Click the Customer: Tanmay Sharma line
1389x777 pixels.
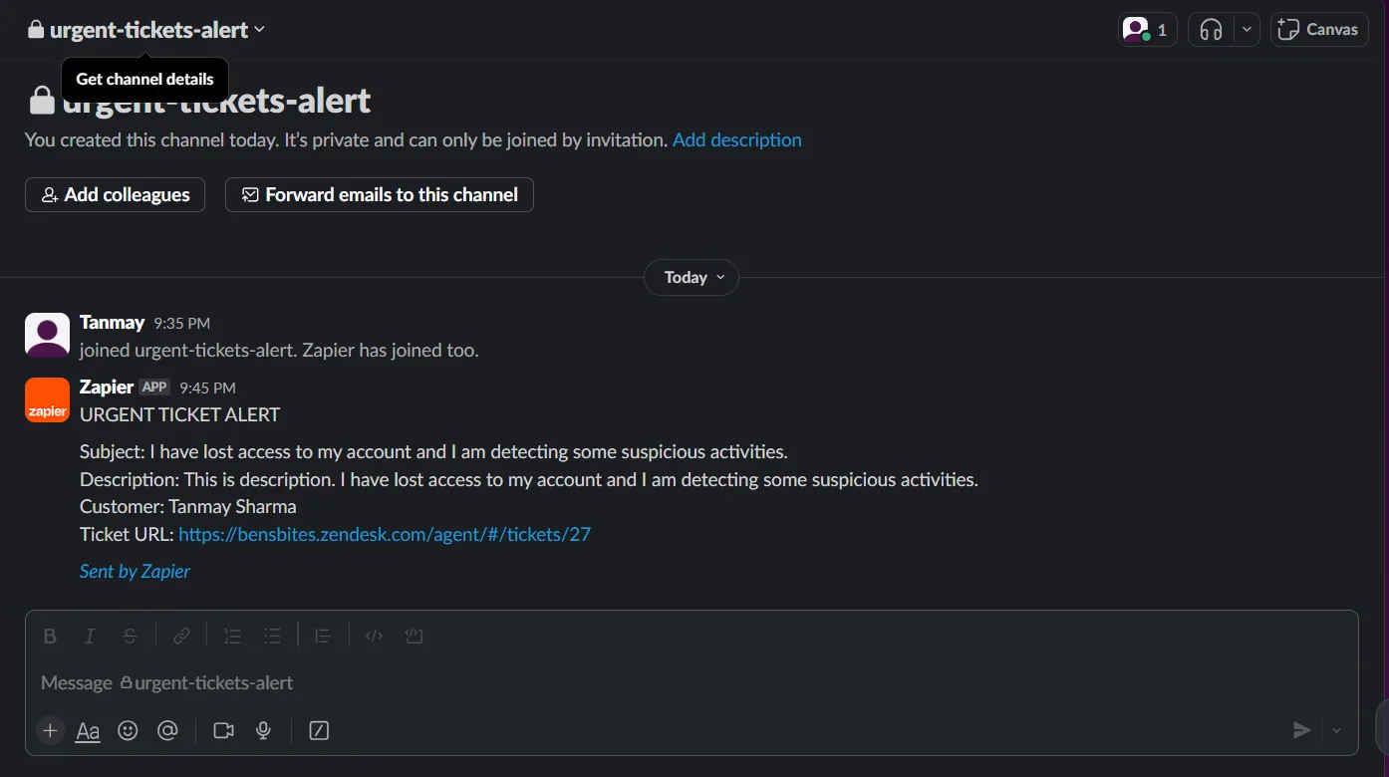coord(188,507)
